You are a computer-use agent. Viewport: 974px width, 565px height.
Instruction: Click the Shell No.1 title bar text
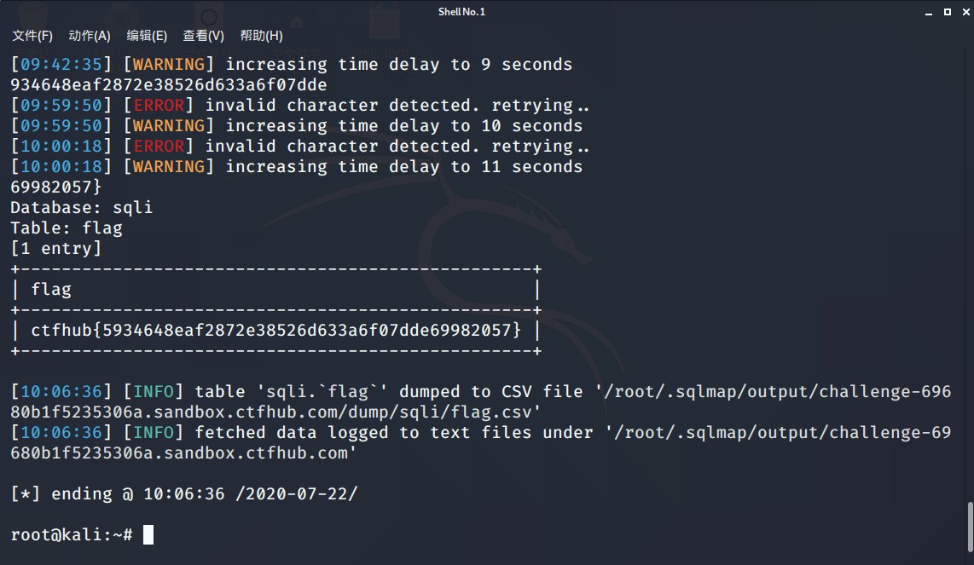(x=461, y=11)
